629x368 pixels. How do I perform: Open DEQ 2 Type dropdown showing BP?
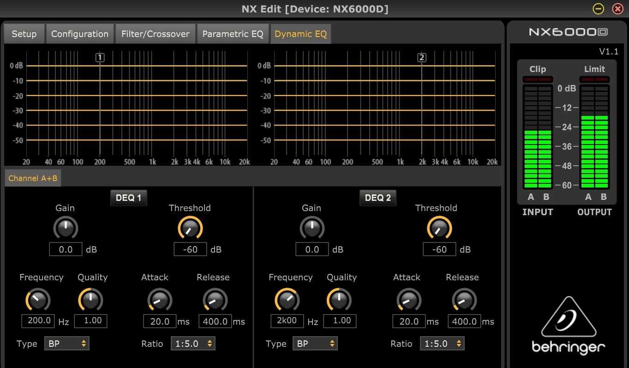pyautogui.click(x=315, y=344)
